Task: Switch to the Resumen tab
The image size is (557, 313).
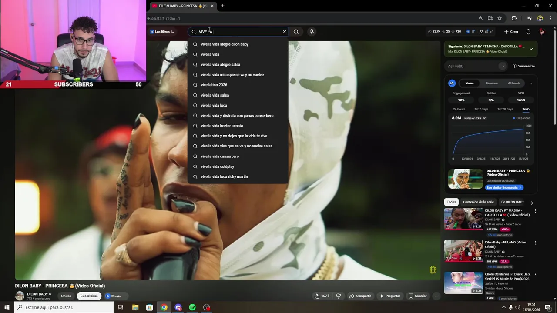Action: click(x=491, y=83)
